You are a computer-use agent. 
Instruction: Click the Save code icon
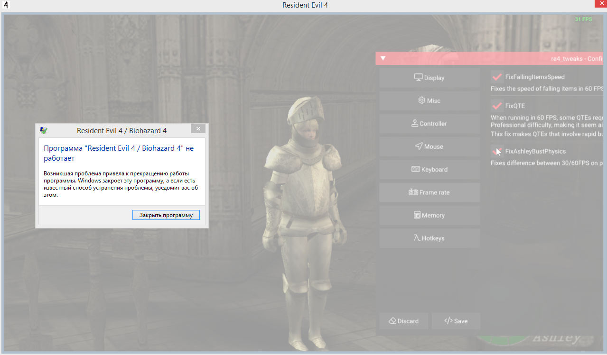tap(448, 321)
